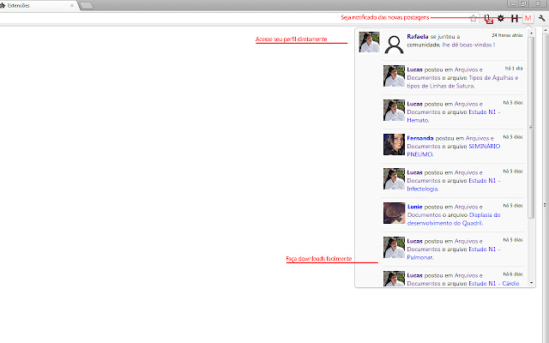Click the bookmark star icon in address bar
The image size is (549, 343).
point(474,17)
